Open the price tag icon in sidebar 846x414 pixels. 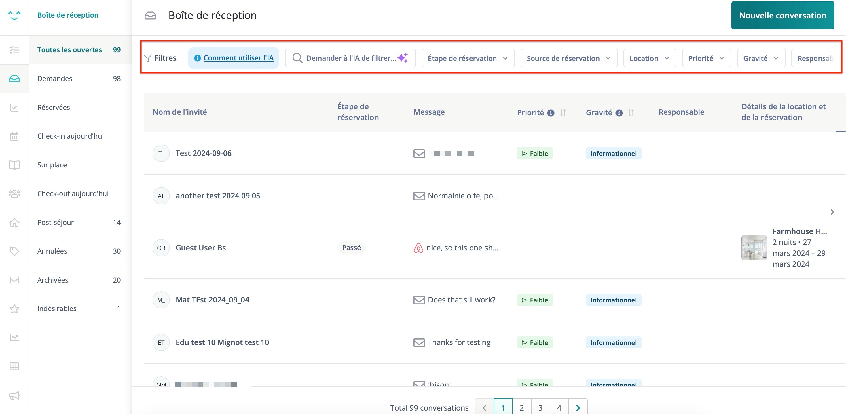pyautogui.click(x=14, y=251)
